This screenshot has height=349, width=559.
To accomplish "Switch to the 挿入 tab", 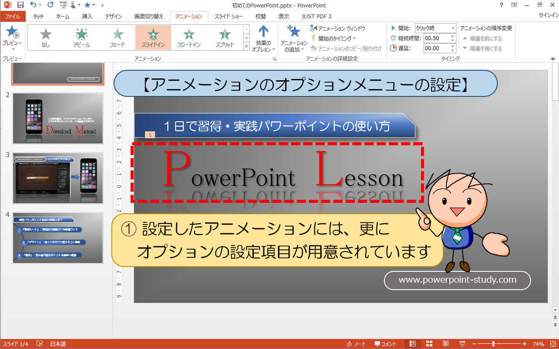I will (x=87, y=17).
